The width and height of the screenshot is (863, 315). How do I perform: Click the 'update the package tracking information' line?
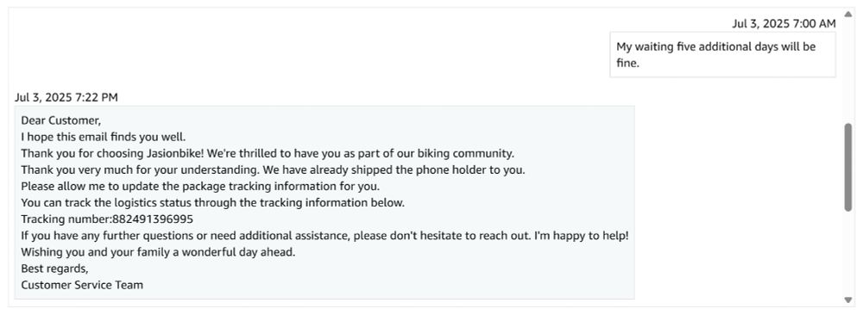[200, 186]
